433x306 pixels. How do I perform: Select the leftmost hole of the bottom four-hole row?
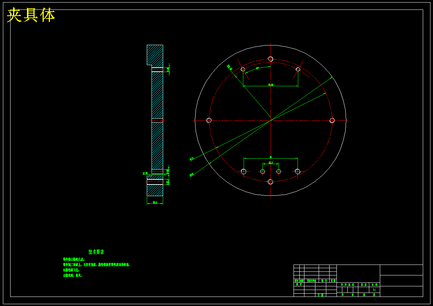click(243, 171)
